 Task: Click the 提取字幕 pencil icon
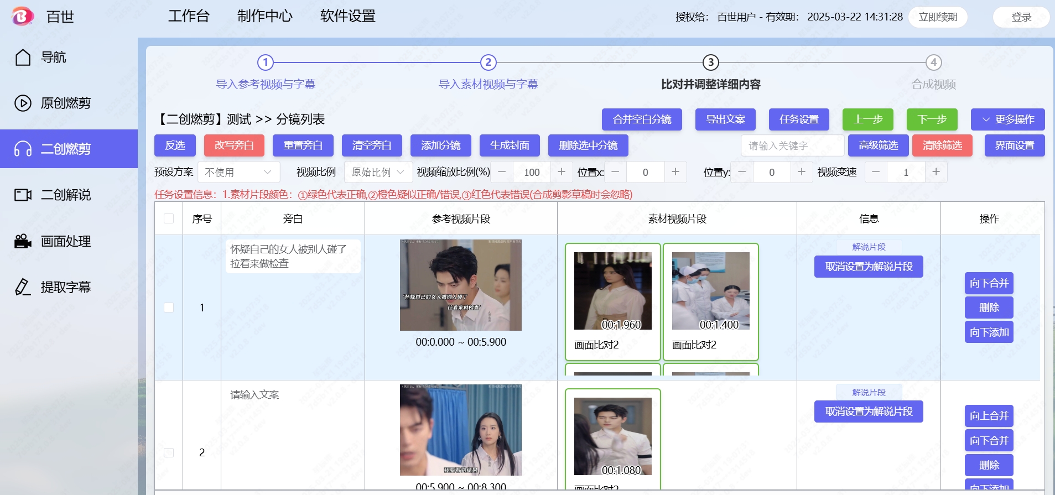(x=23, y=287)
